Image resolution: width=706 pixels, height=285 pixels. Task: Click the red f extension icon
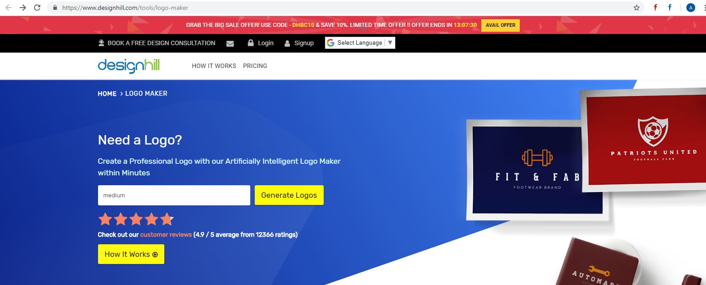pyautogui.click(x=655, y=7)
